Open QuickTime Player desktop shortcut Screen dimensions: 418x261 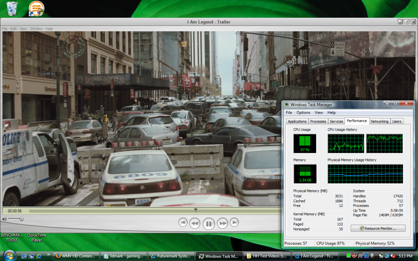[x=36, y=237]
